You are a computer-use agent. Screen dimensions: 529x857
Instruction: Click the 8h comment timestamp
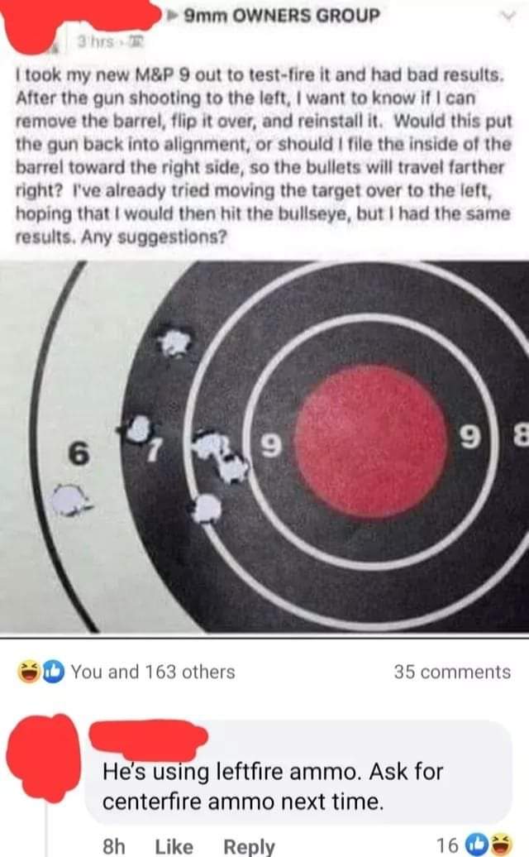point(113,846)
